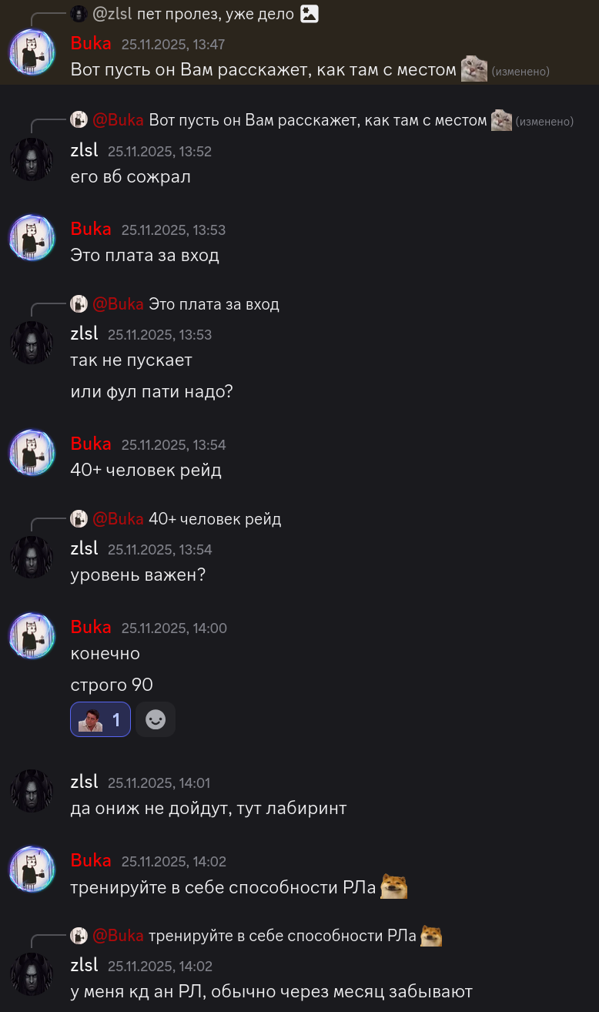Image resolution: width=599 pixels, height=1012 pixels.
Task: Toggle the reaction with count 1
Action: (100, 719)
